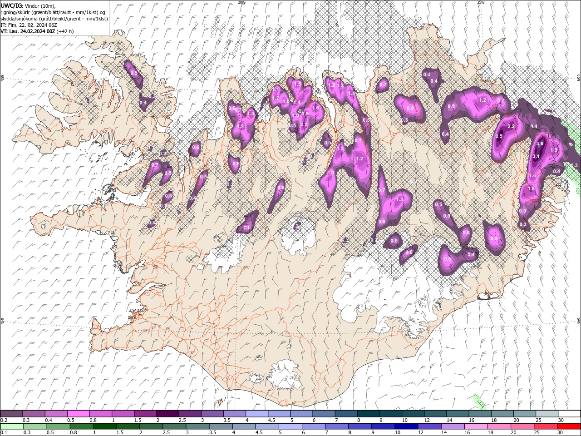This screenshot has height=436, width=581.
Task: Click the 1.8 value on the east coast
Action: pyautogui.click(x=532, y=189)
